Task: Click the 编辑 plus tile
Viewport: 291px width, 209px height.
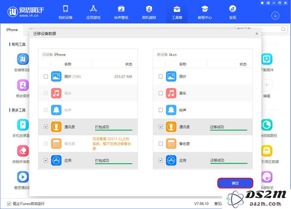Action: [267, 85]
